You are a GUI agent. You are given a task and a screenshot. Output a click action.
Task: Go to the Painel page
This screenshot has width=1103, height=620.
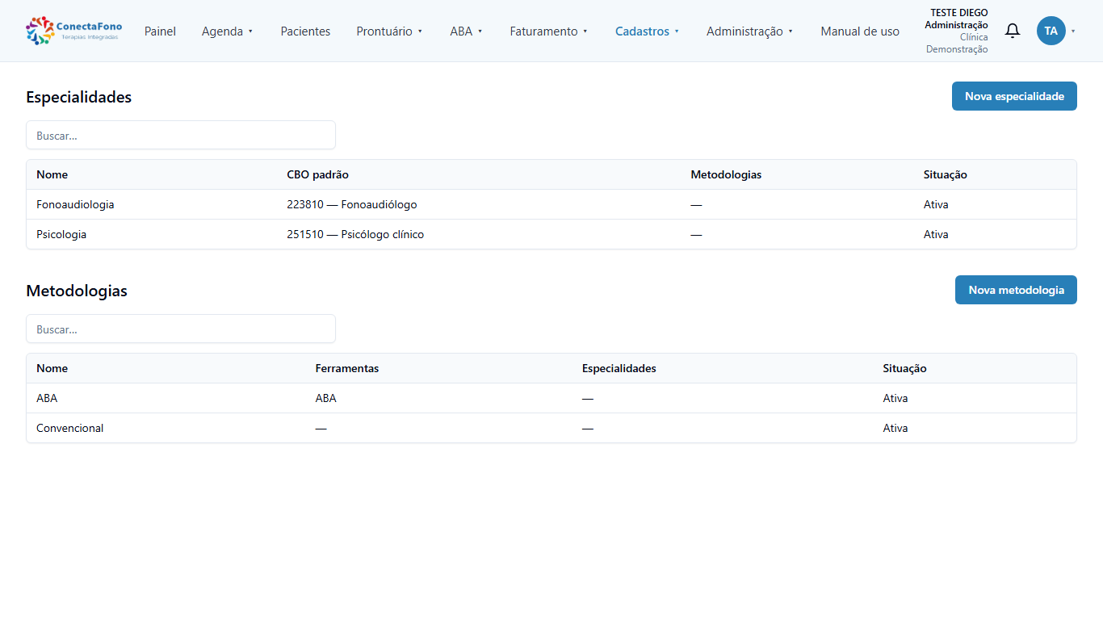pos(160,31)
